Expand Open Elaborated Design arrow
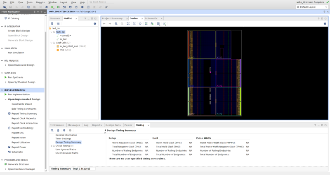330x175 pixels. (x=6, y=65)
